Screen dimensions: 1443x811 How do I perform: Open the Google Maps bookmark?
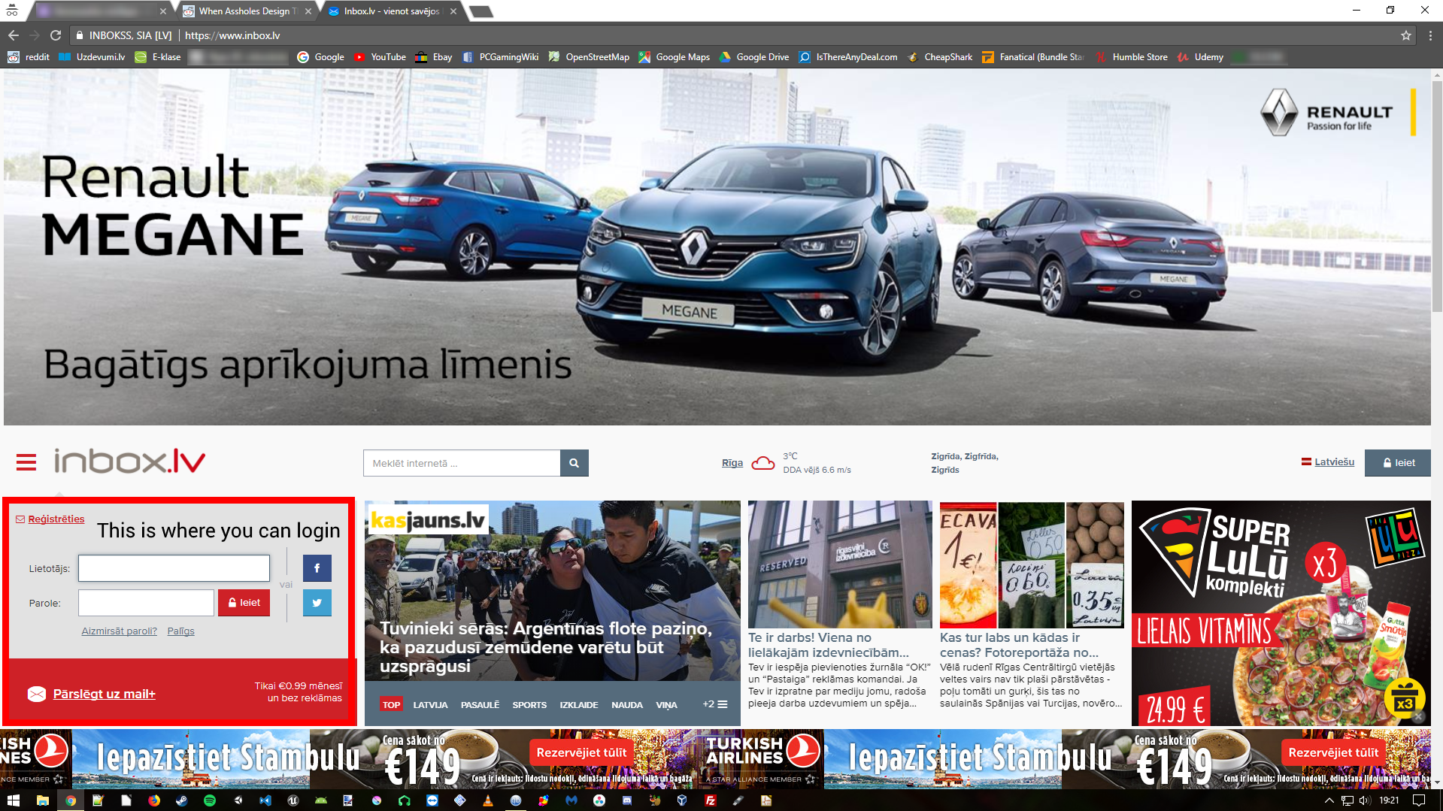click(675, 57)
